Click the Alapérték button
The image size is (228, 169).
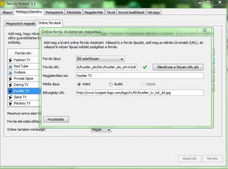(x=190, y=159)
